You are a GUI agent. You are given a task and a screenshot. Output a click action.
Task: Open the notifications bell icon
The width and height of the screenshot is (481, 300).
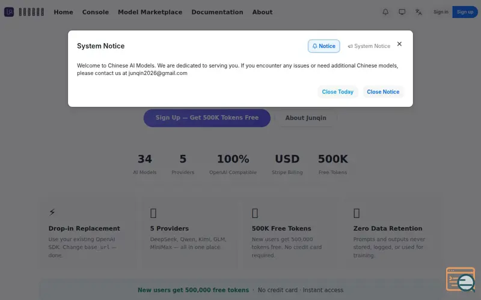pos(385,12)
